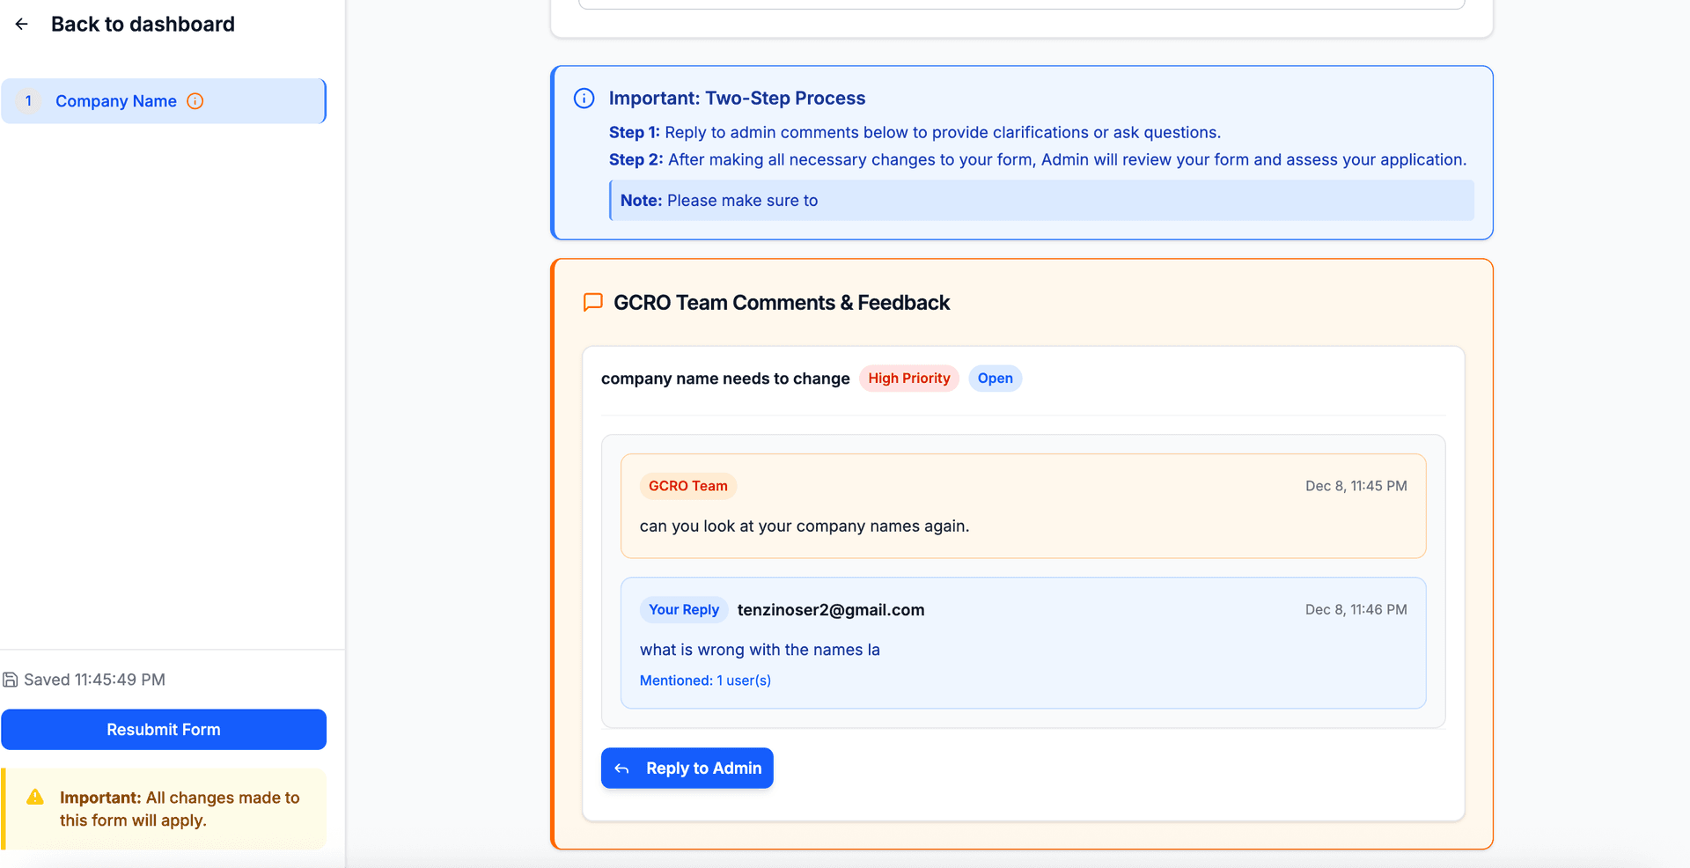Expand the company name needs to change thread
Image resolution: width=1690 pixels, height=868 pixels.
(x=724, y=378)
